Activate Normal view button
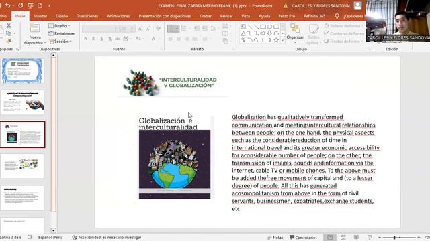 (x=330, y=237)
